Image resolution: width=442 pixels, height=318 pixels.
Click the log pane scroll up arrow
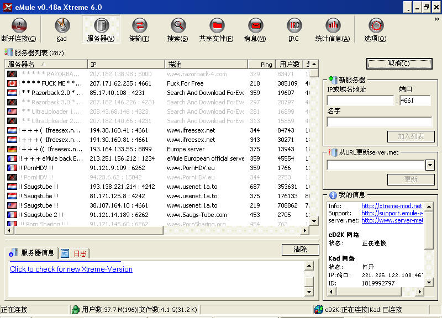(309, 266)
